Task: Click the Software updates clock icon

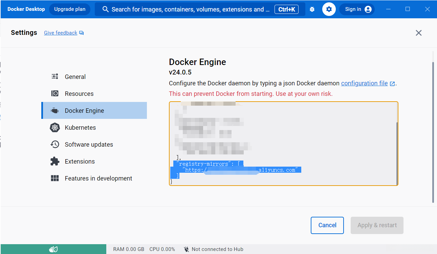Action: tap(55, 145)
